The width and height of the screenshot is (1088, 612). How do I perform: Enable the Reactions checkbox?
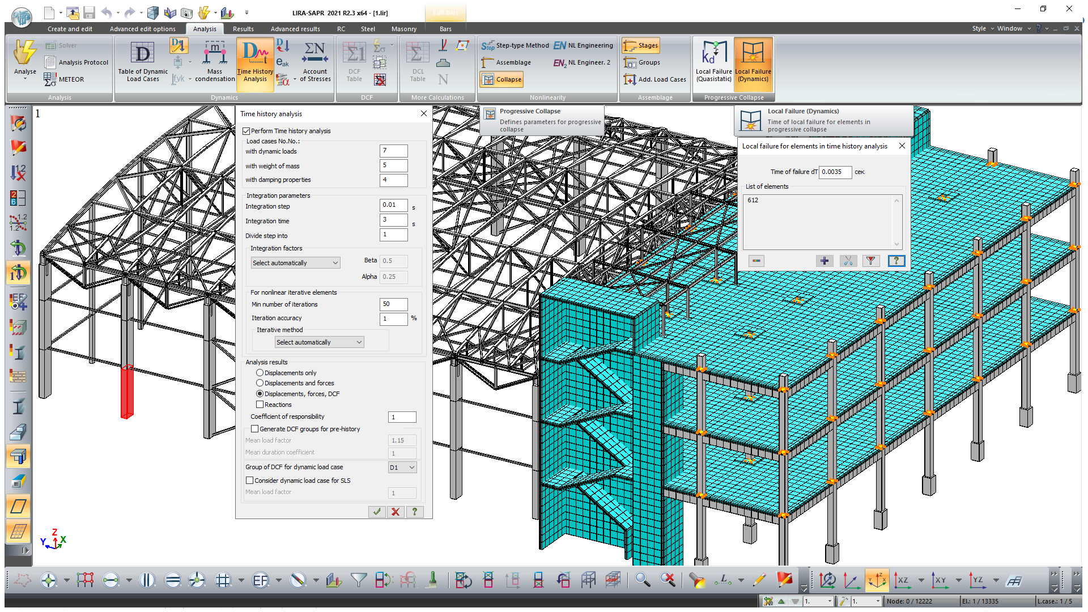pyautogui.click(x=260, y=405)
